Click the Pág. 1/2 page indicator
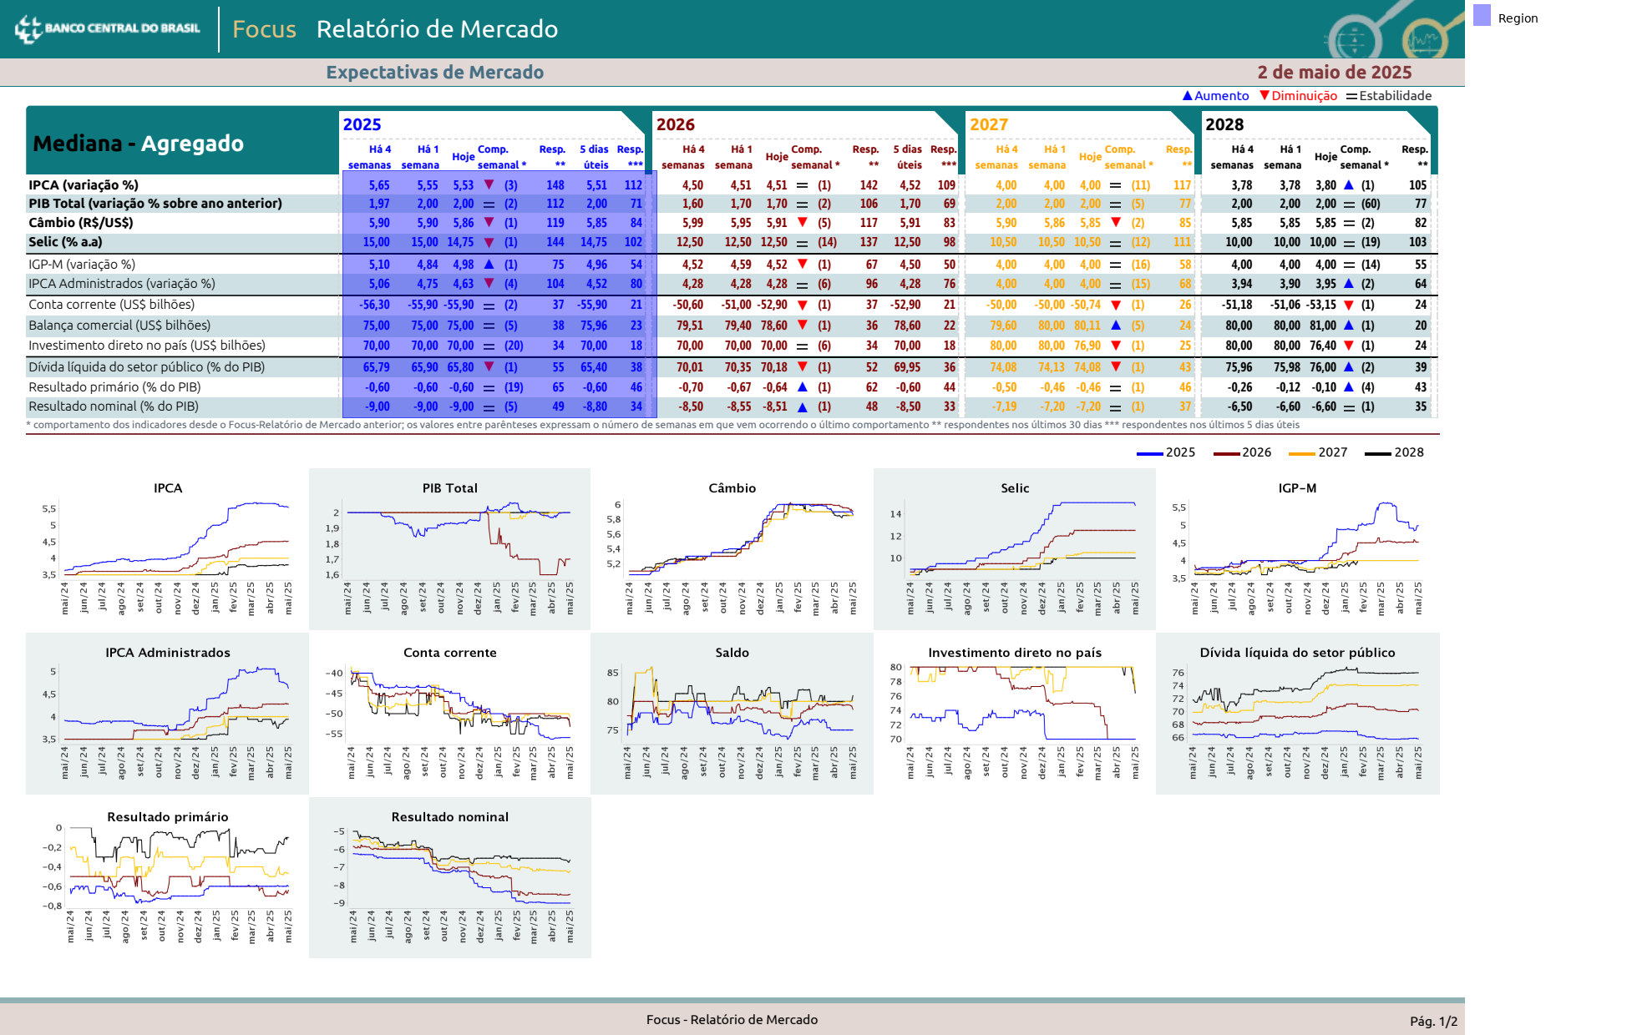Viewport: 1632px width, 1035px height. 1434,1021
